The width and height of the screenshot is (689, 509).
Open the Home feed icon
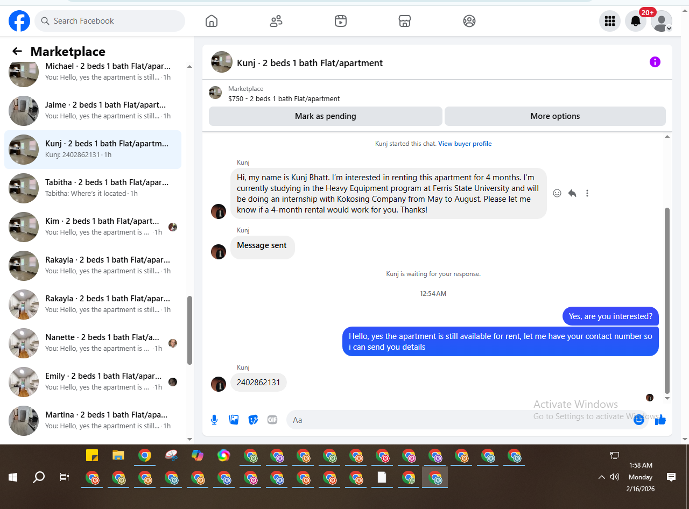pyautogui.click(x=212, y=21)
